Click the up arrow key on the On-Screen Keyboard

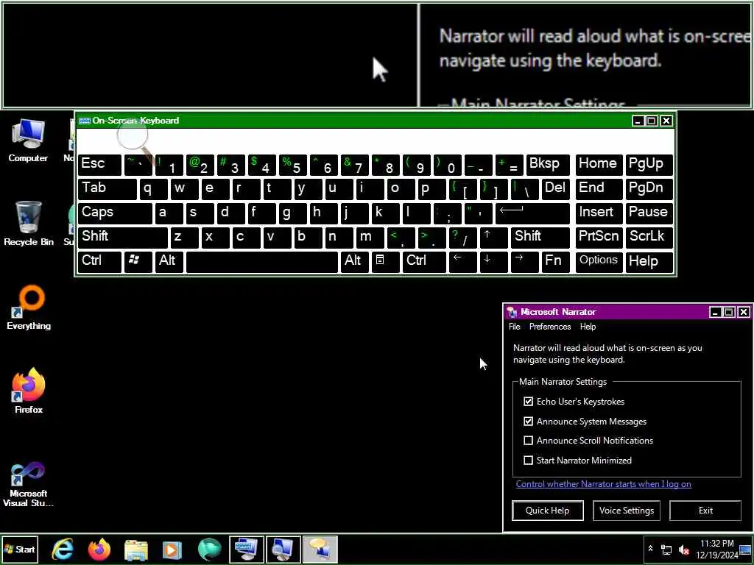(x=493, y=238)
